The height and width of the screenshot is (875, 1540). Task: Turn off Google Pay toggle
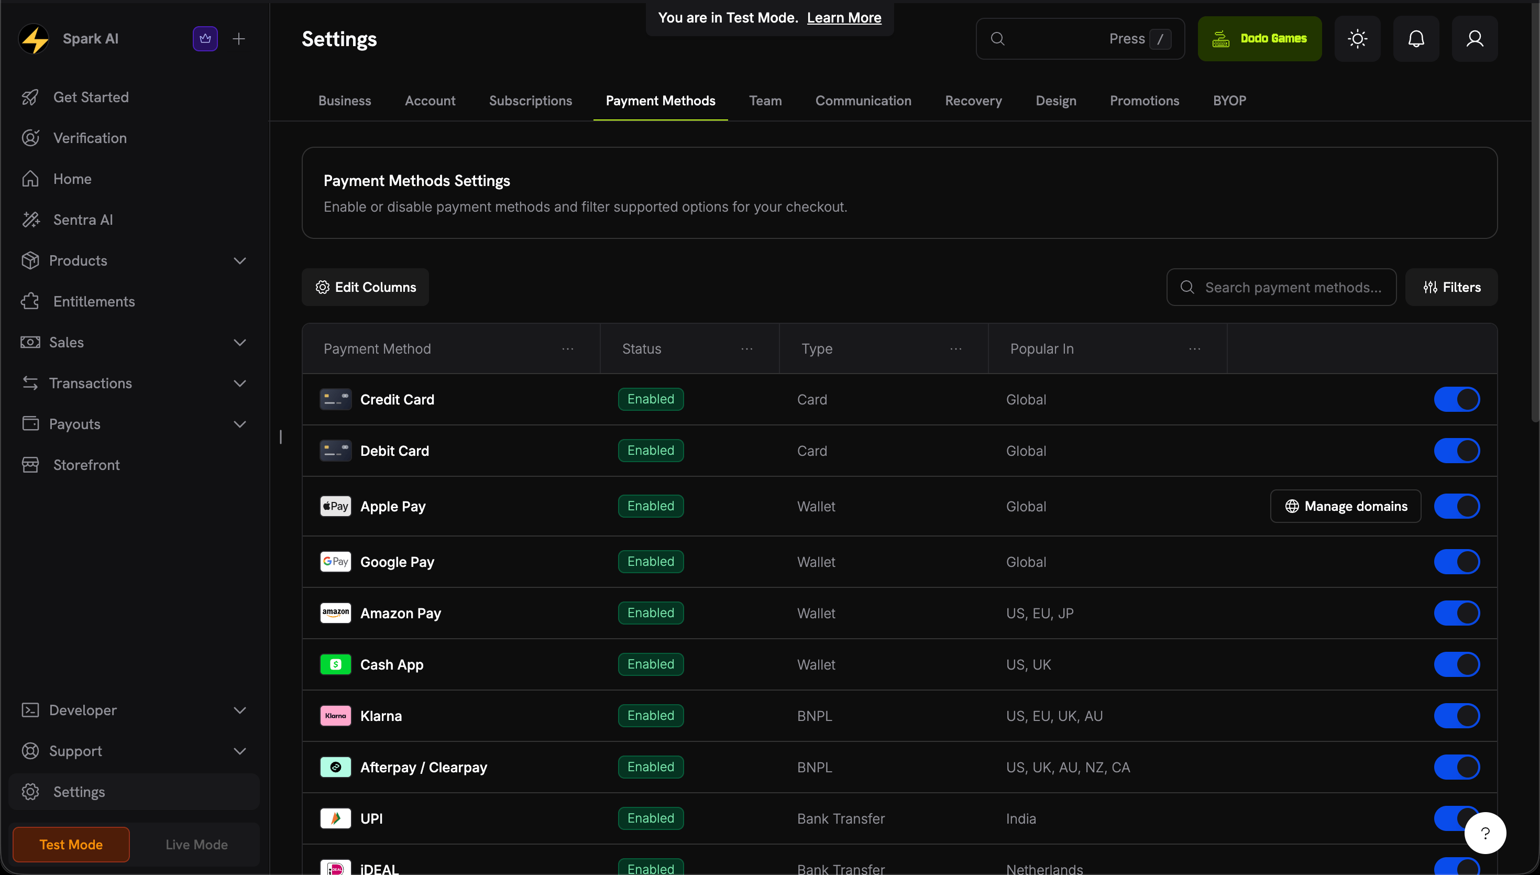[1457, 562]
